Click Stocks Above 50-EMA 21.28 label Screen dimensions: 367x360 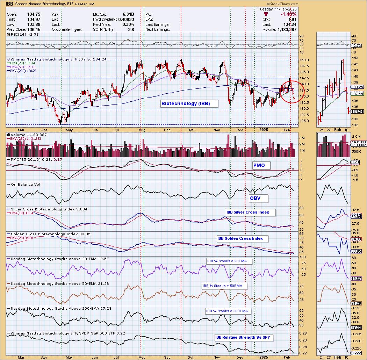point(58,283)
